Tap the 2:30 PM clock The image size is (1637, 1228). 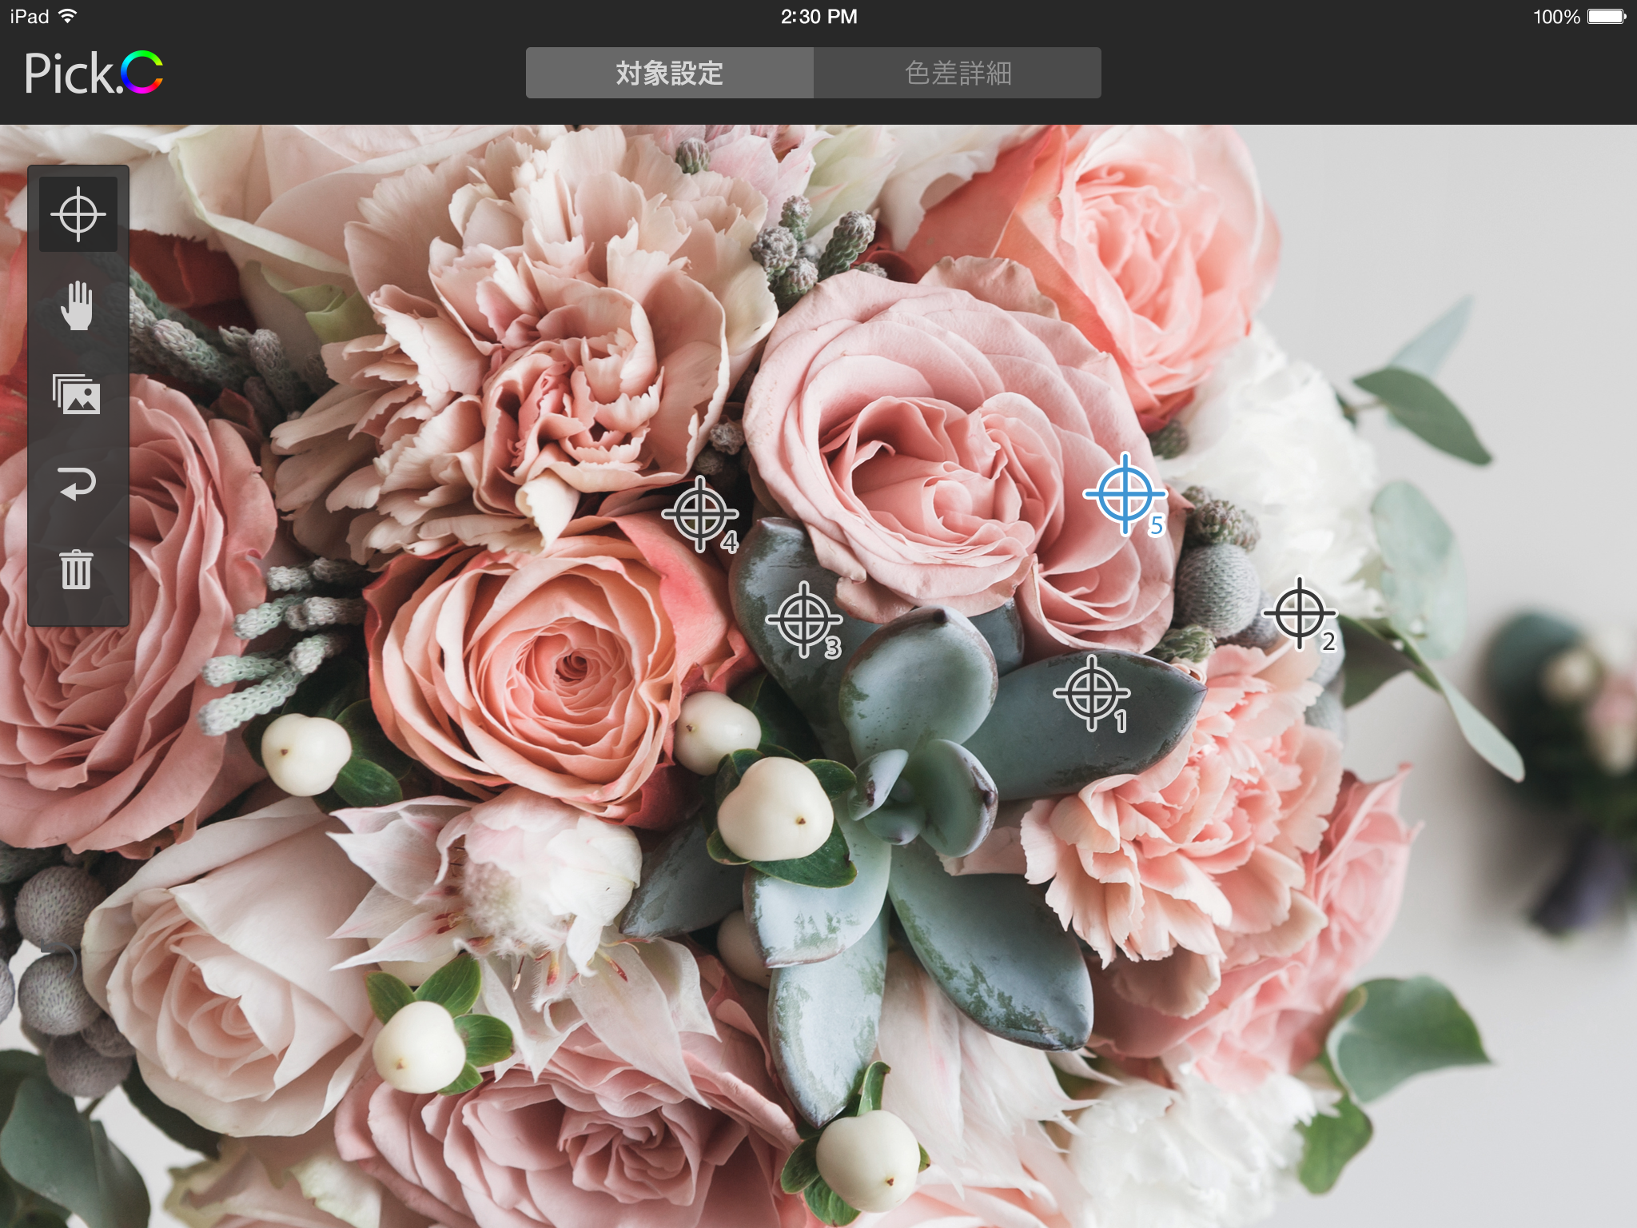coord(818,17)
